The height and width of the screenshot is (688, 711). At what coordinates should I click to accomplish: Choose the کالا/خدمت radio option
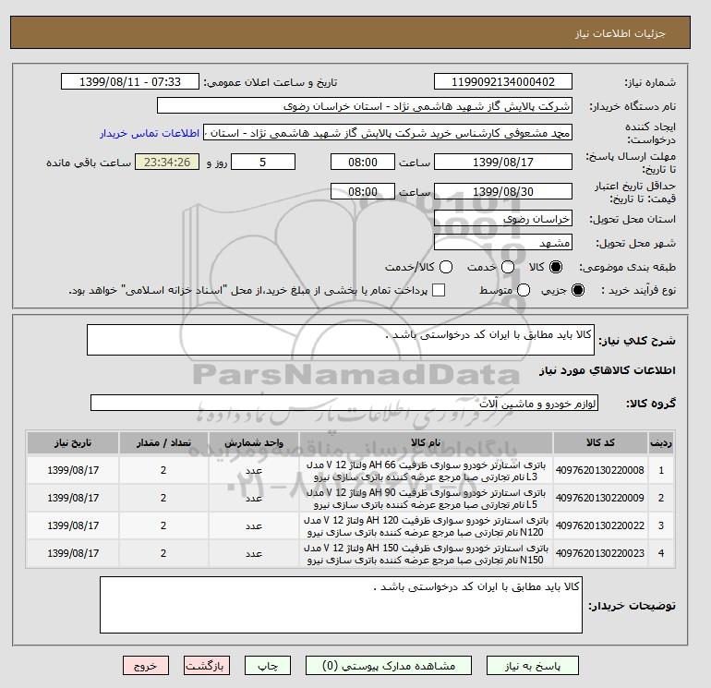click(x=445, y=267)
